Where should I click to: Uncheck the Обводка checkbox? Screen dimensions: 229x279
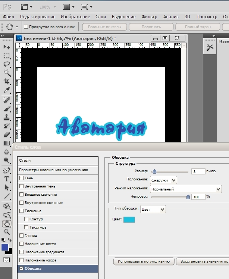[21, 268]
